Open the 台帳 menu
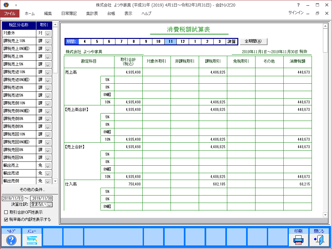The image size is (332, 249). tap(111, 13)
